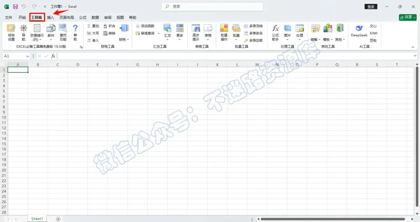This screenshot has height=222, width=420.
Task: Select 多表改名 multi-sheet rename
Action: point(253,33)
